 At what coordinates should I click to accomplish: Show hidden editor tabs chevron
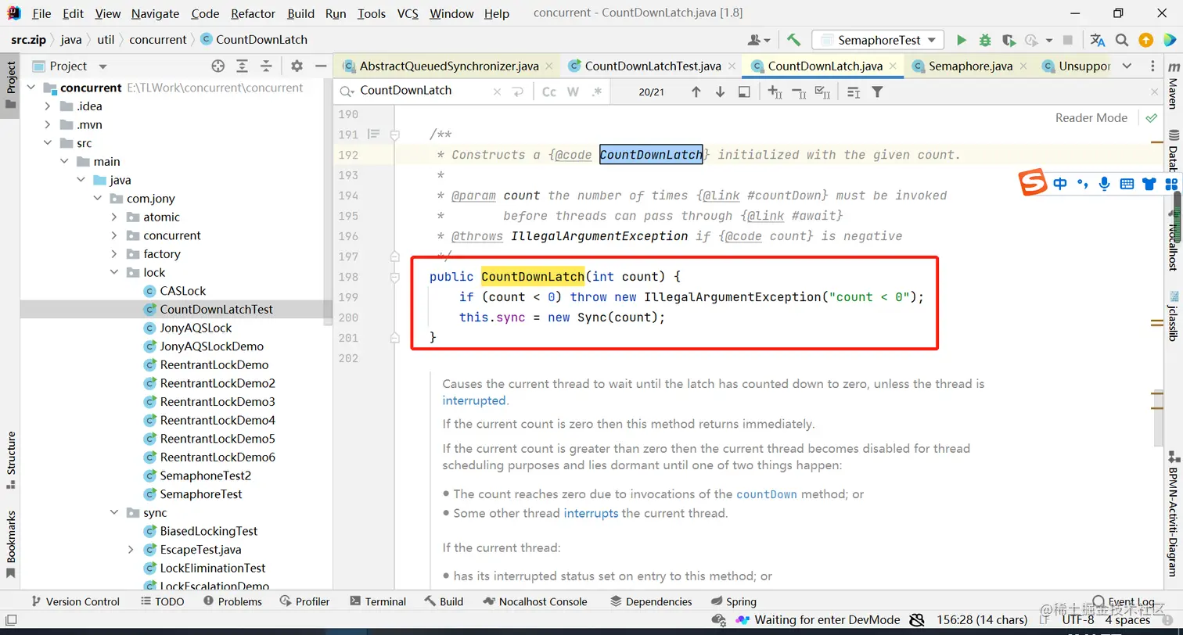click(x=1127, y=66)
